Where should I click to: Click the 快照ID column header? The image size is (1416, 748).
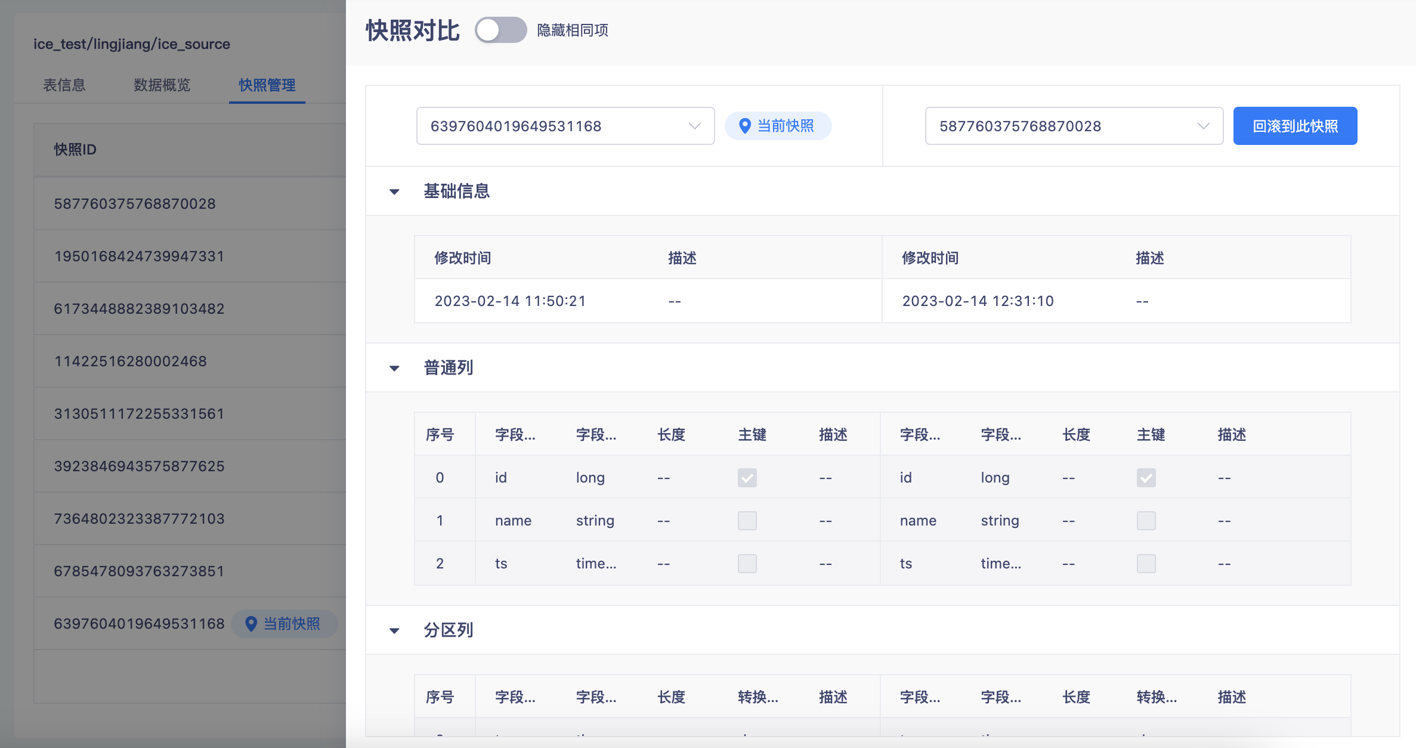coord(75,149)
